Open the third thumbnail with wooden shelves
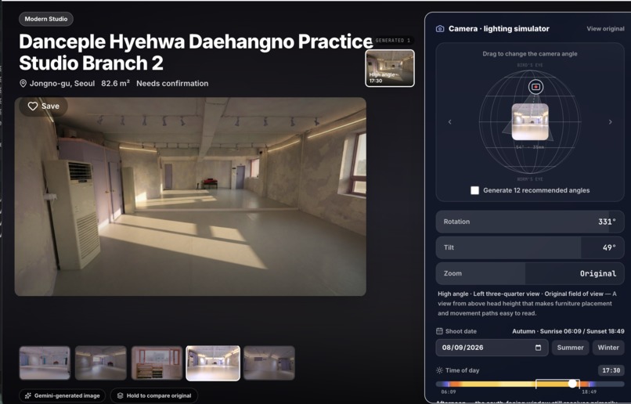Viewport: 631px width, 404px height. point(157,363)
